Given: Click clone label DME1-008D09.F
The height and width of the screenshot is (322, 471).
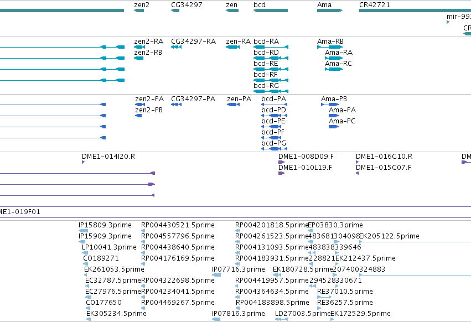Looking at the screenshot, I should pos(306,157).
